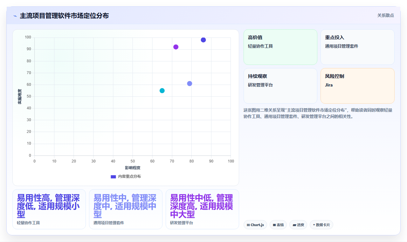Click 轻量协作工具 under 高价值
The width and height of the screenshot is (407, 242).
[260, 46]
